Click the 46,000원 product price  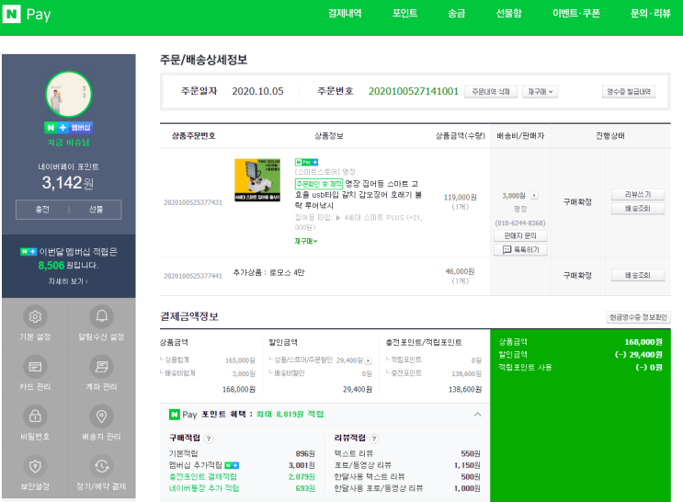click(x=460, y=271)
